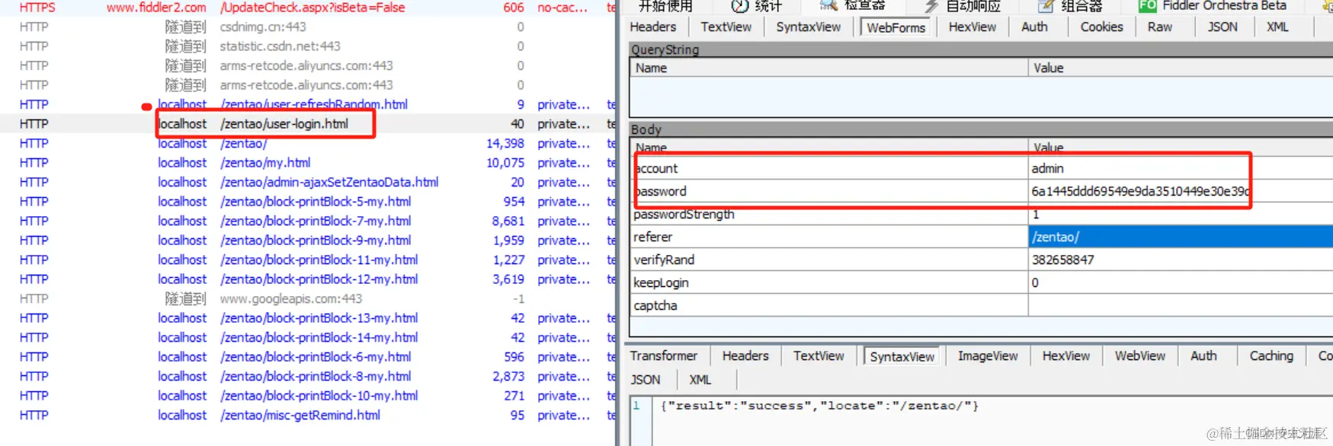Select the admin-ajaxSetZentaoData.html session

[x=308, y=182]
